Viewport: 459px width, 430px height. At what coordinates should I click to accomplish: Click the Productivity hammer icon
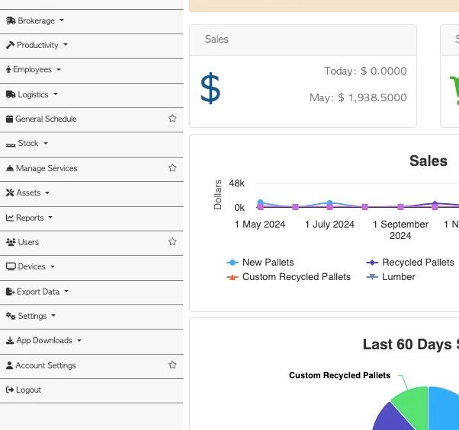click(10, 45)
